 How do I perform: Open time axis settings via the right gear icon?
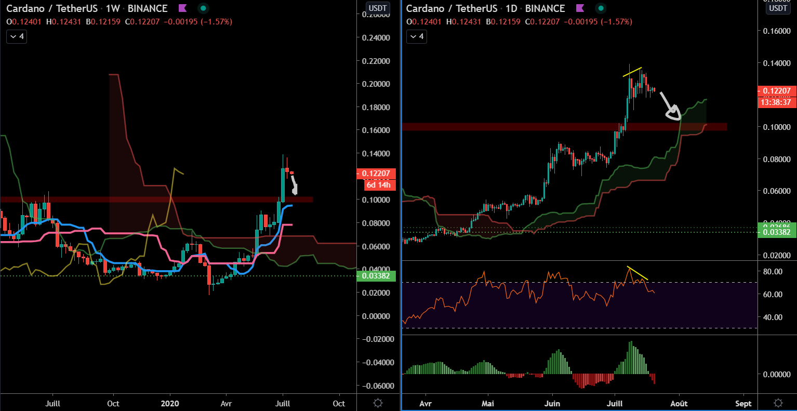pyautogui.click(x=778, y=402)
